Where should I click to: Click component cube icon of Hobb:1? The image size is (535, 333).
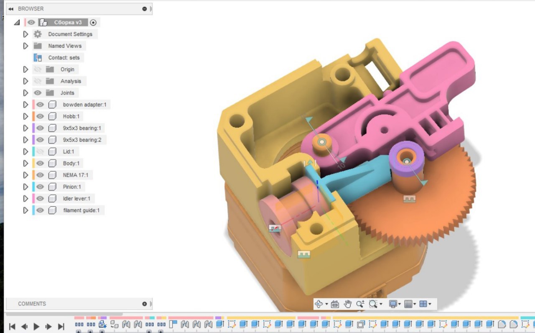(x=52, y=116)
